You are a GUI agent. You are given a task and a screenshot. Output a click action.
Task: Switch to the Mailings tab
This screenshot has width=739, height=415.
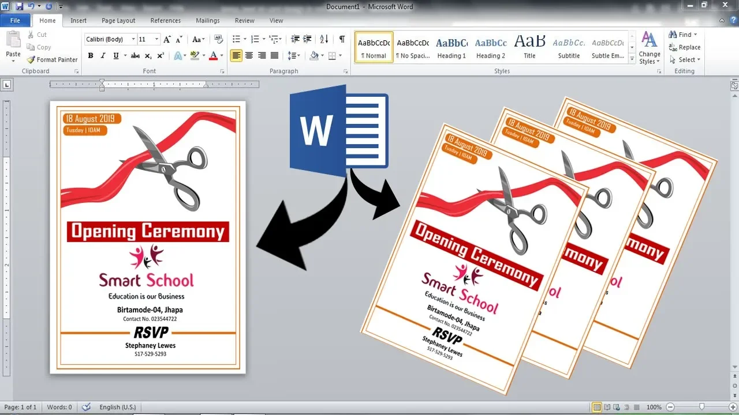(208, 20)
